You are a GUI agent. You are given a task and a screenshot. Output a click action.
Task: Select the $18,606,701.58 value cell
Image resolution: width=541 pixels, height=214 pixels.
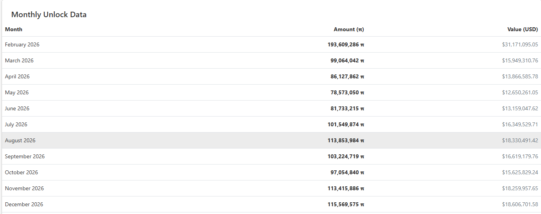(520, 204)
